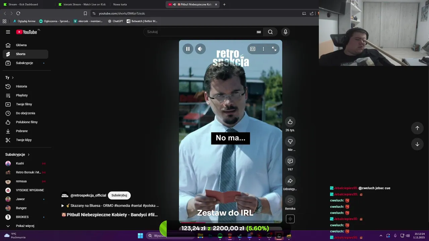This screenshot has width=429, height=241.
Task: Go back in browser history
Action: coord(5,13)
